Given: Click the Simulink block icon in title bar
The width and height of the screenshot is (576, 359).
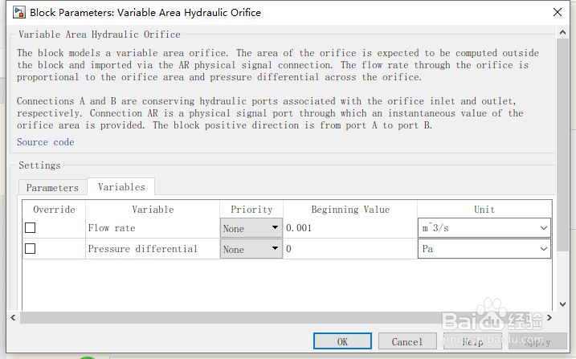Looking at the screenshot, I should pos(17,12).
